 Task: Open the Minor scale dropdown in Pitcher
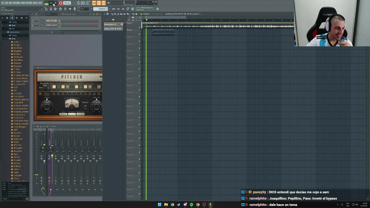(45, 86)
